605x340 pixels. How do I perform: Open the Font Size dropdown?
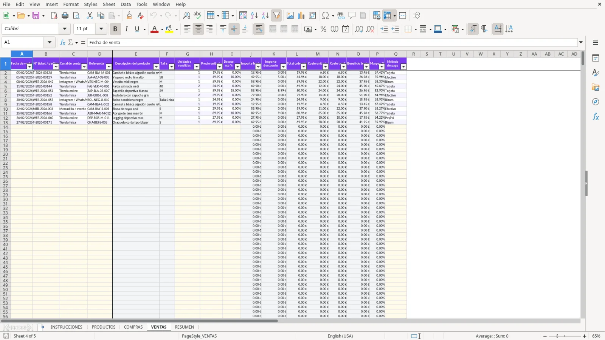click(101, 29)
